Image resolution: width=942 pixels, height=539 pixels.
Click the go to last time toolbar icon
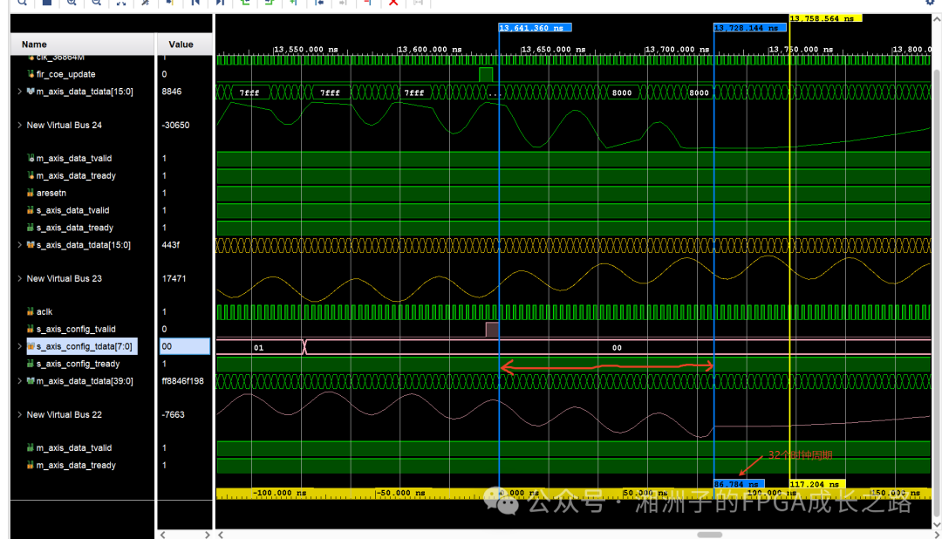click(x=220, y=3)
